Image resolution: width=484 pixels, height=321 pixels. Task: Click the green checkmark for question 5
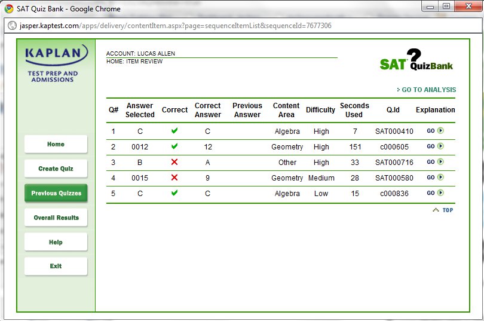[174, 192]
